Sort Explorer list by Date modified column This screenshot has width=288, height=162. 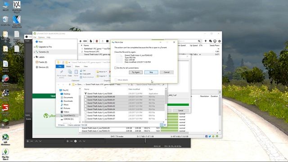click(134, 89)
